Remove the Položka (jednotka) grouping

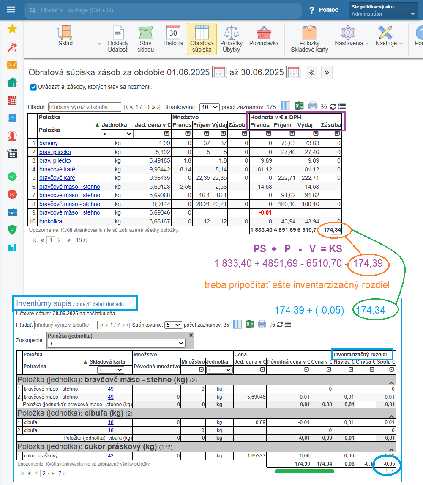coord(191,335)
